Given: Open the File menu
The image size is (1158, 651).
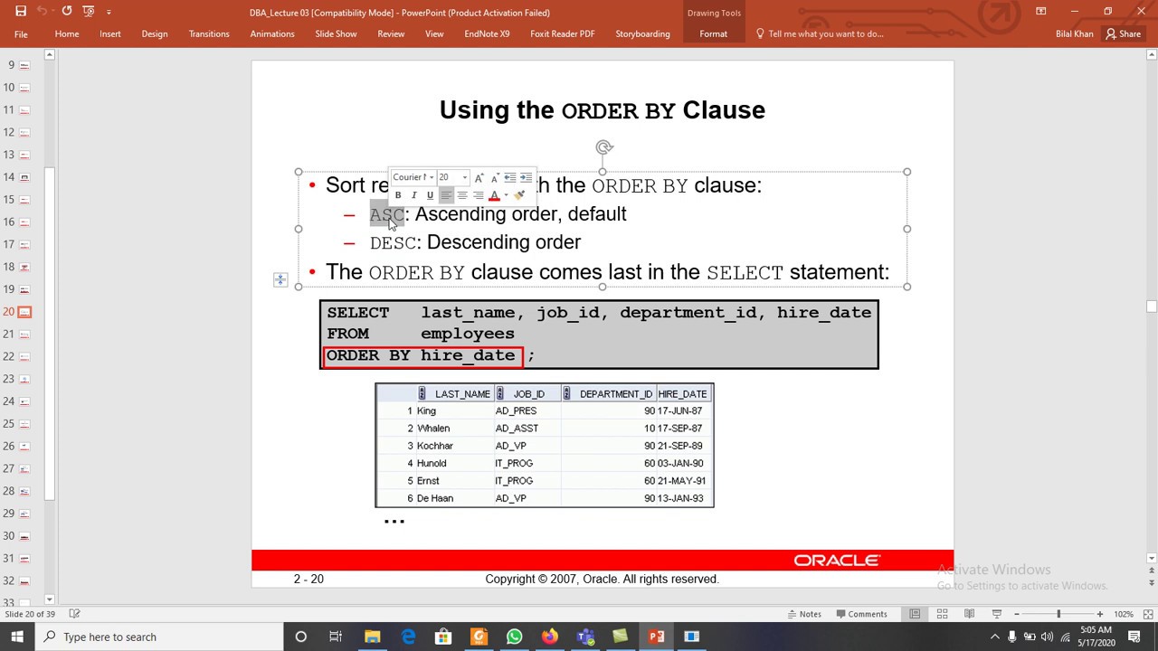Looking at the screenshot, I should coord(21,33).
